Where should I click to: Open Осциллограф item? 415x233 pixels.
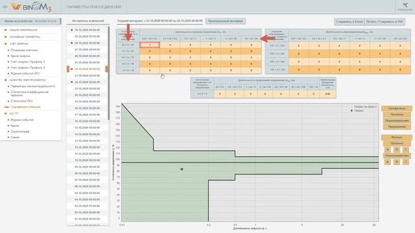coord(20,131)
